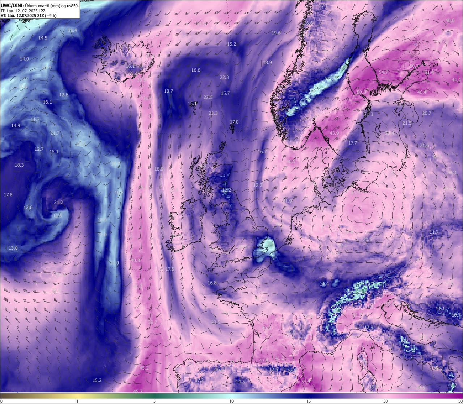Viewport: 463px width, 404px height.
Task: Click the colorbar tick label 0
Action: click(1, 401)
